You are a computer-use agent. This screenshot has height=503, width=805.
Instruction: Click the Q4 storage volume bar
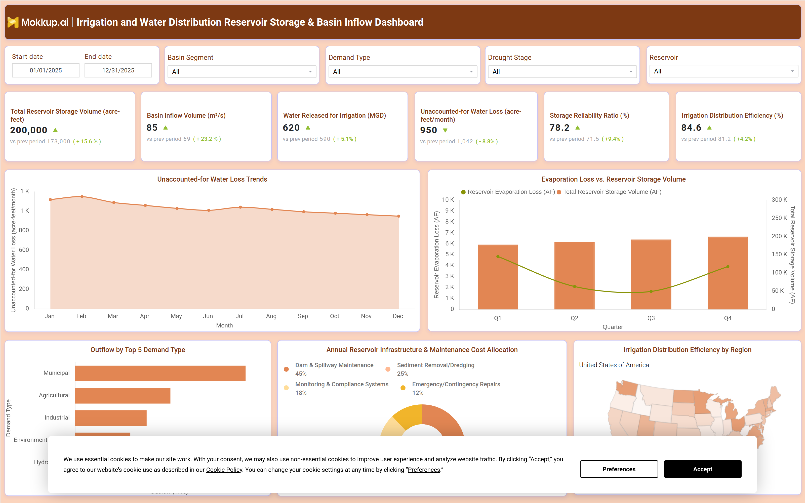pyautogui.click(x=728, y=273)
